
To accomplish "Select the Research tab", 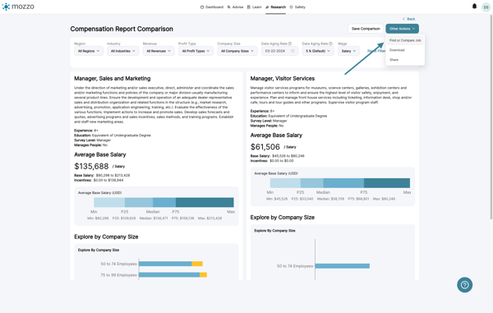I will 276,7.
